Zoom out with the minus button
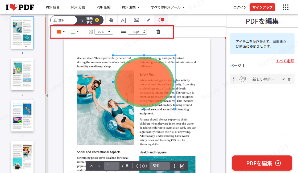Viewport: 298px width, 173px height. coord(139,166)
